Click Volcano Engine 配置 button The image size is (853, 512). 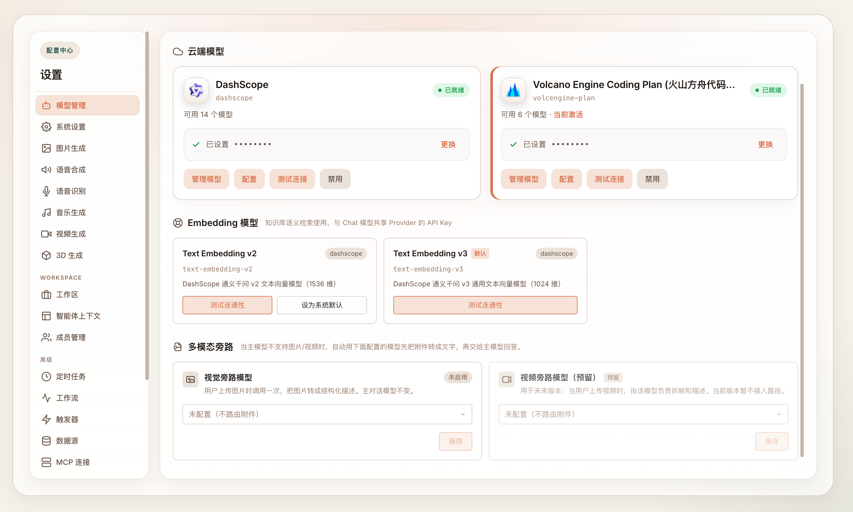click(566, 179)
